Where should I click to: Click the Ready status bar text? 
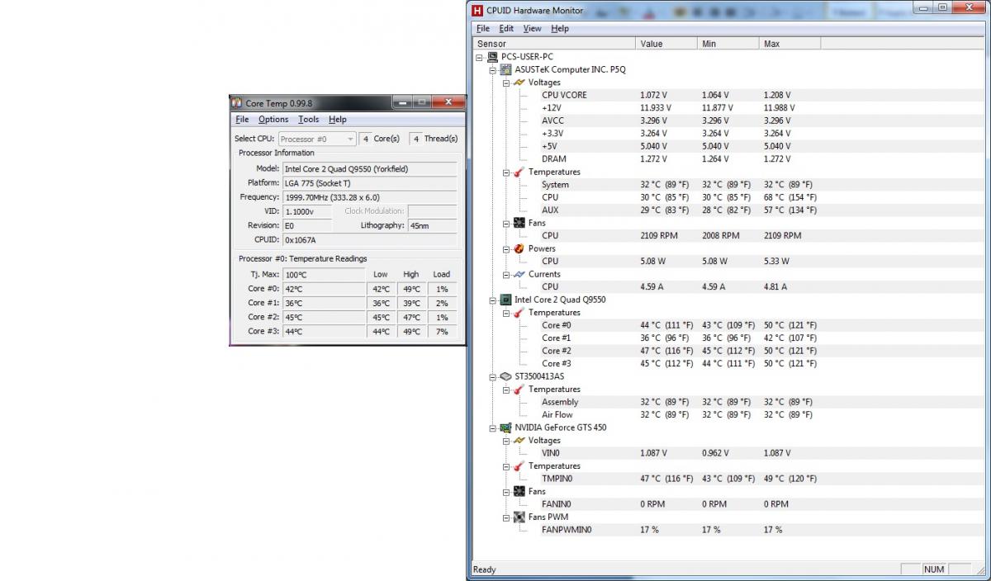coord(485,569)
